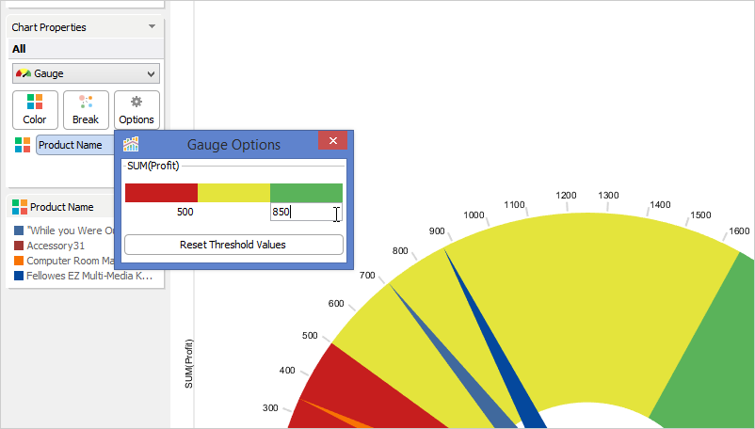Click the Break button

point(86,110)
